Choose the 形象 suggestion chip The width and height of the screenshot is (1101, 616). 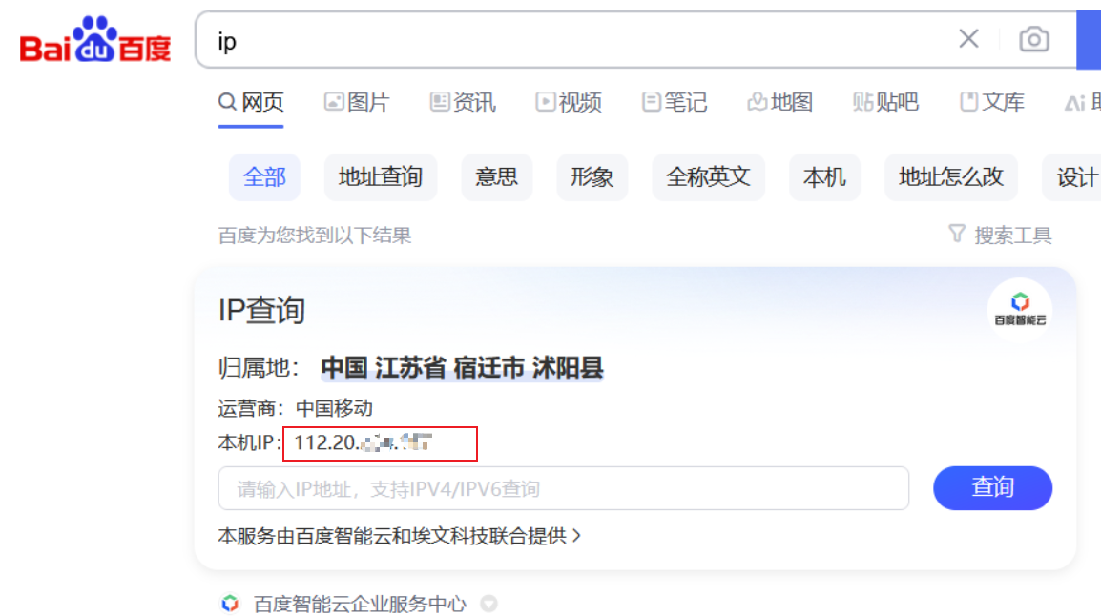592,177
